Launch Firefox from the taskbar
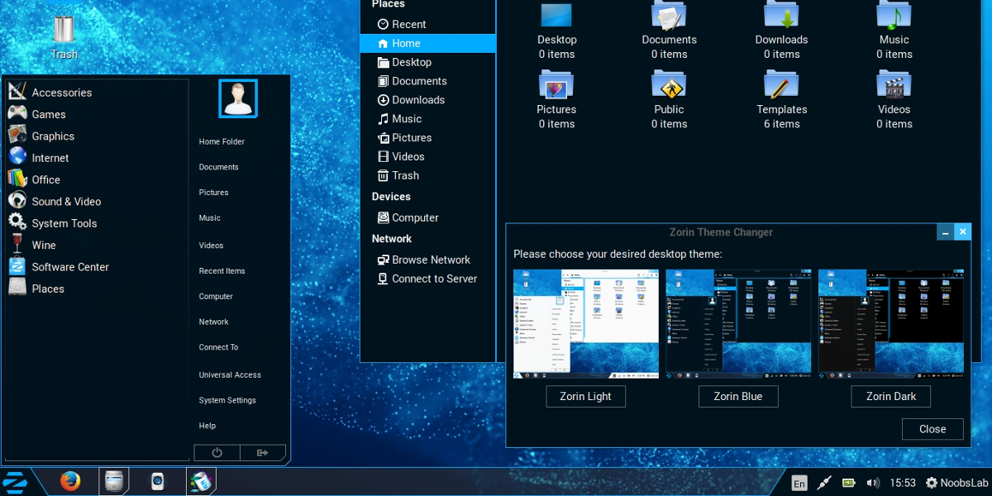 tap(70, 481)
